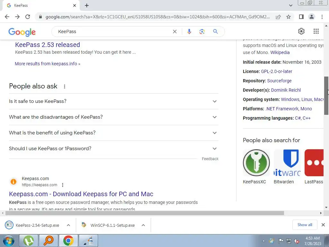This screenshot has height=247, width=329.
Task: Open uTorrent from the taskbar
Action: [29, 241]
